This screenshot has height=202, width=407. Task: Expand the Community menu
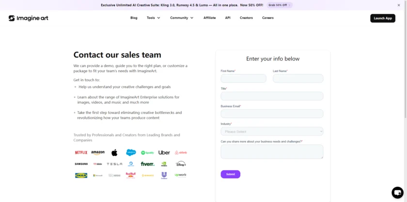pyautogui.click(x=182, y=18)
